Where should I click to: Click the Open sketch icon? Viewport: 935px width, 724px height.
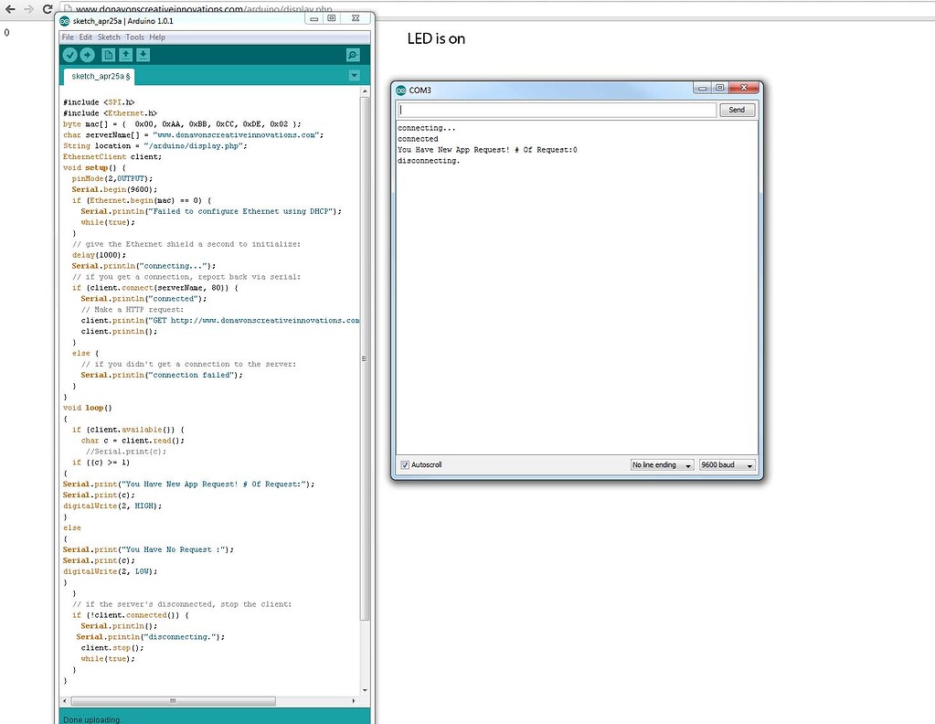click(126, 54)
